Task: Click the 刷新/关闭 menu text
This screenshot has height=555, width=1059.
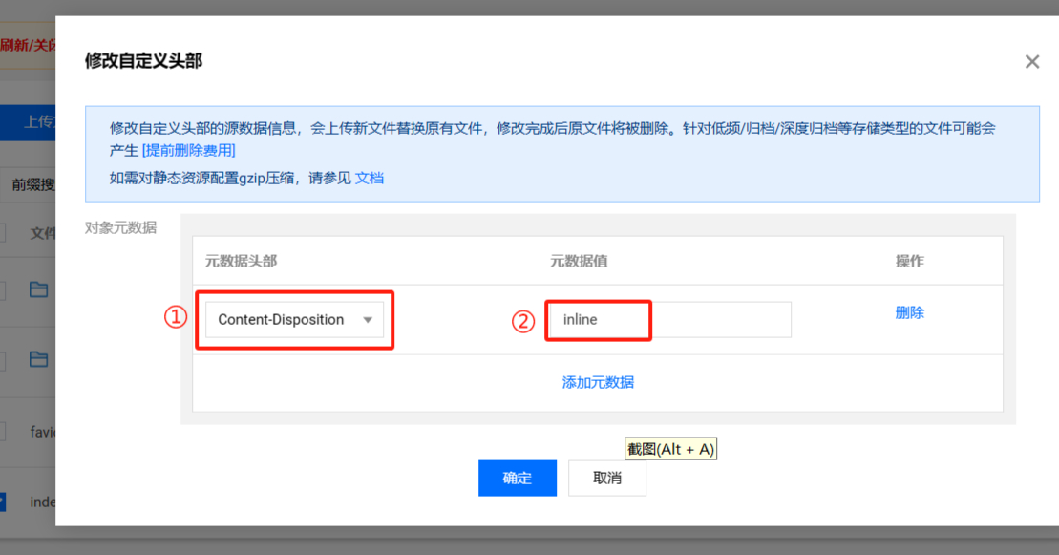Action: (29, 43)
